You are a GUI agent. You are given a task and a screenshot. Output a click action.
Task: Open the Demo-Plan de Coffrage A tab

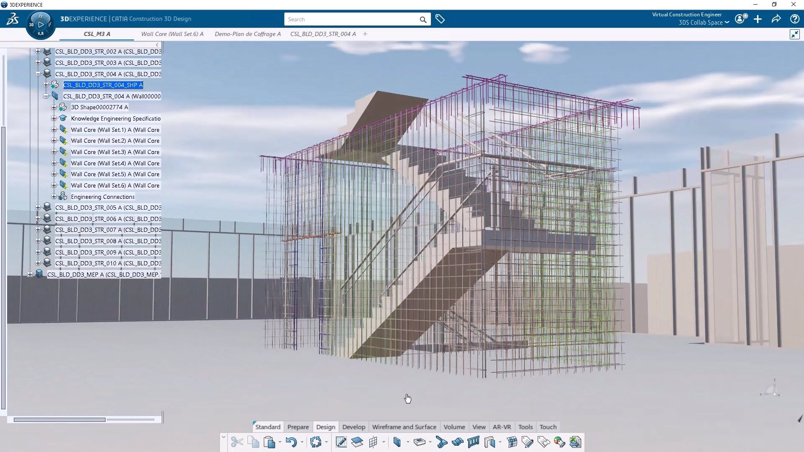point(247,34)
